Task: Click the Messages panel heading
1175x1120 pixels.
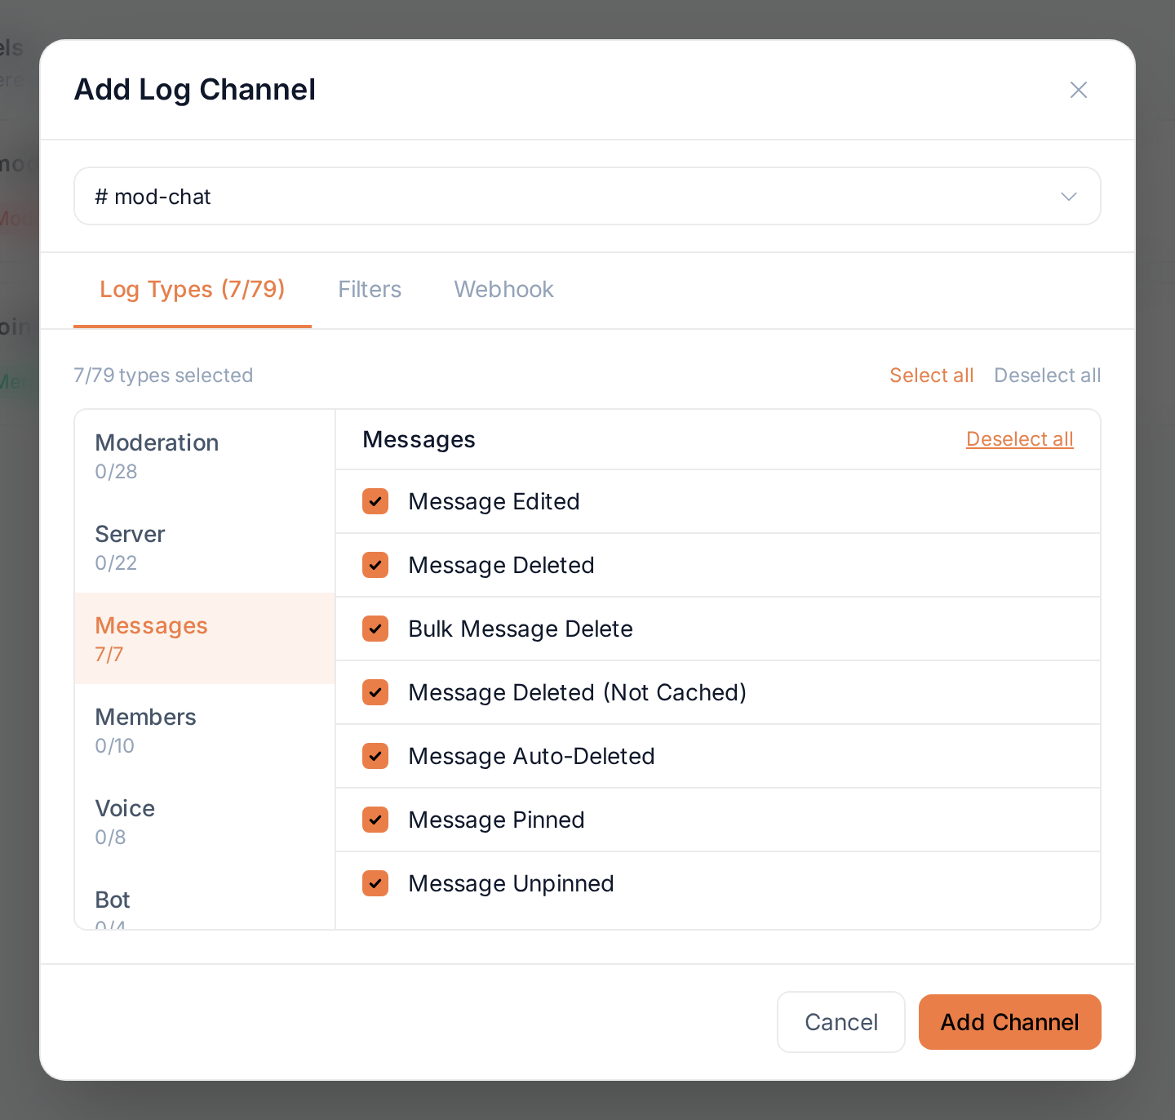Action: tap(419, 439)
